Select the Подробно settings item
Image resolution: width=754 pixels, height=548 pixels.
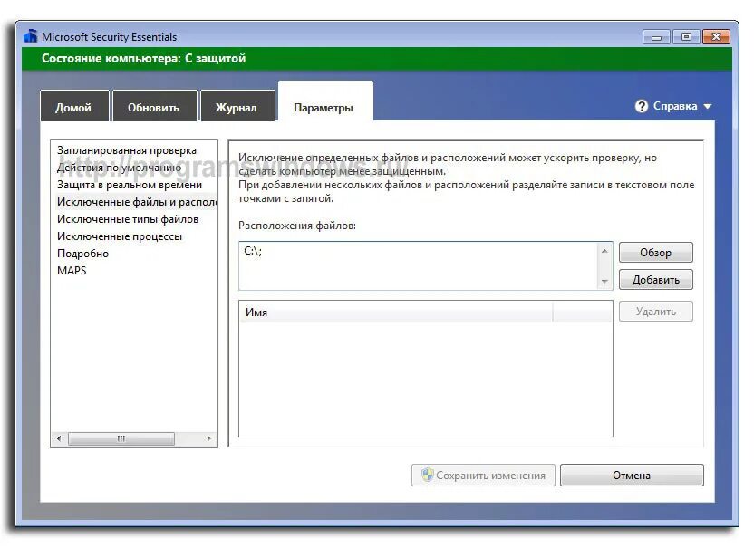tap(82, 254)
